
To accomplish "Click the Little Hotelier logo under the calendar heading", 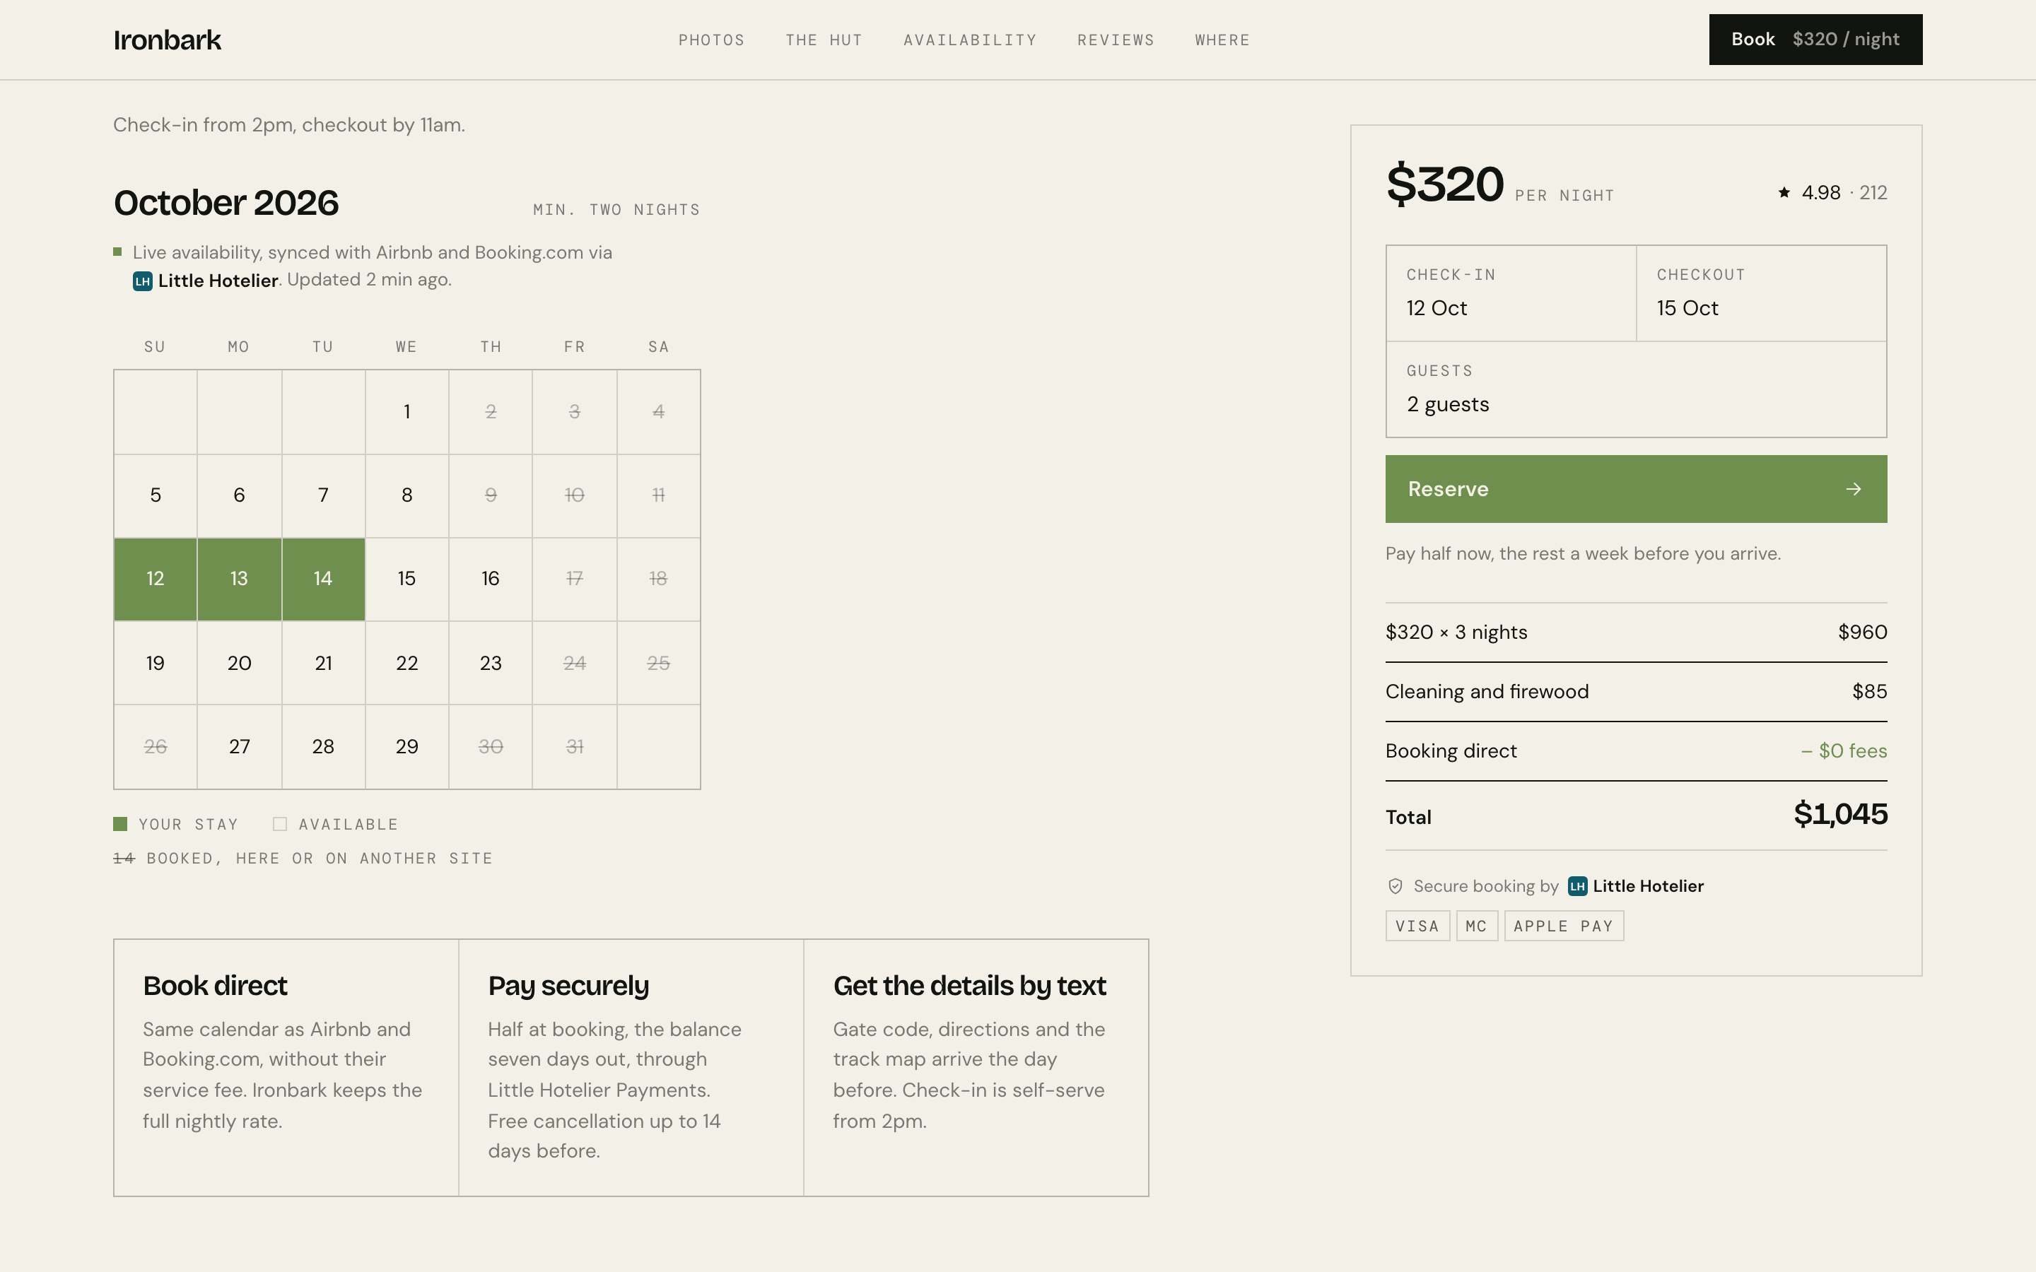I will coord(142,281).
